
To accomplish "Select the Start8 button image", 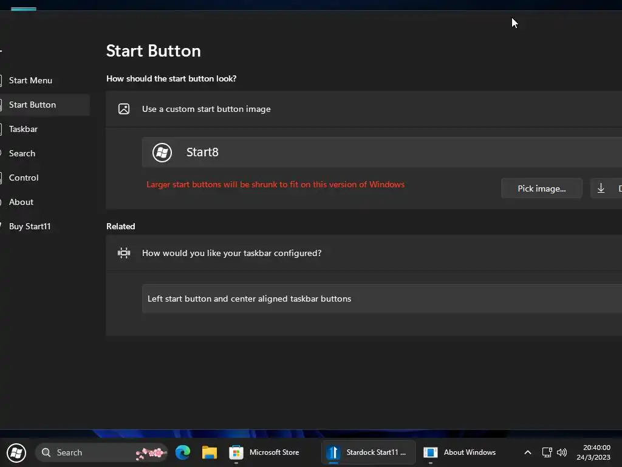I will [x=381, y=152].
